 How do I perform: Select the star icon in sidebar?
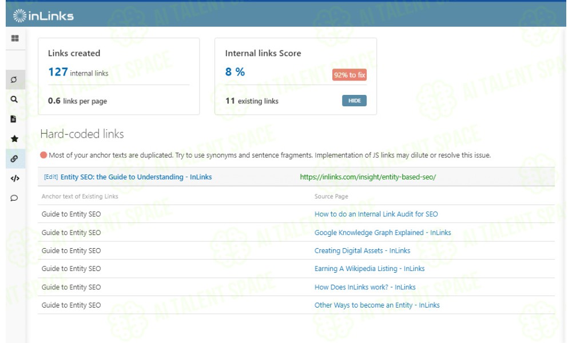15,138
